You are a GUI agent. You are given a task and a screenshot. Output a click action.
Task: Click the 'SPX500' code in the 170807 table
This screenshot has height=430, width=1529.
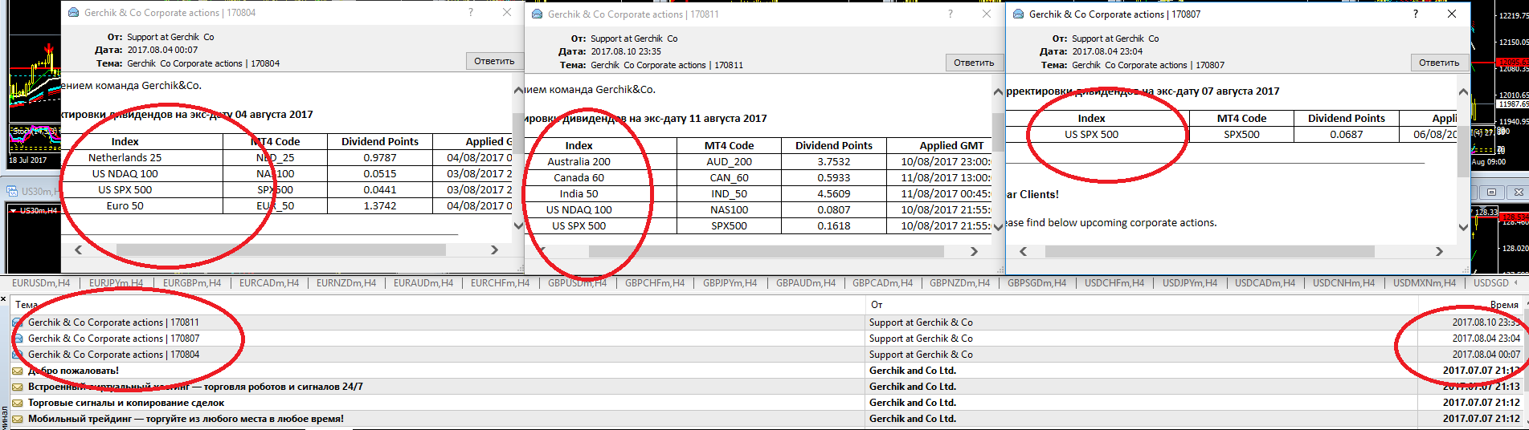[x=1241, y=134]
